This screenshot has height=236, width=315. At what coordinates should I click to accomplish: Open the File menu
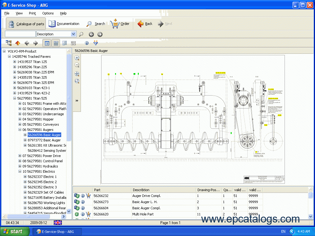7,13
